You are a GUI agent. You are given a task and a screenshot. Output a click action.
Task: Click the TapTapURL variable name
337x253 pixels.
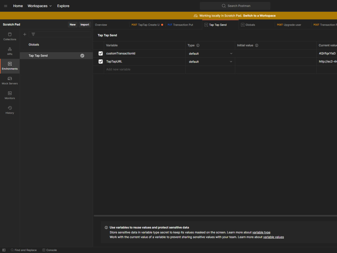(x=114, y=61)
